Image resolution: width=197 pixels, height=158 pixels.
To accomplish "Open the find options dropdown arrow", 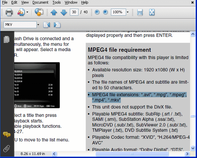I will click(x=38, y=25).
